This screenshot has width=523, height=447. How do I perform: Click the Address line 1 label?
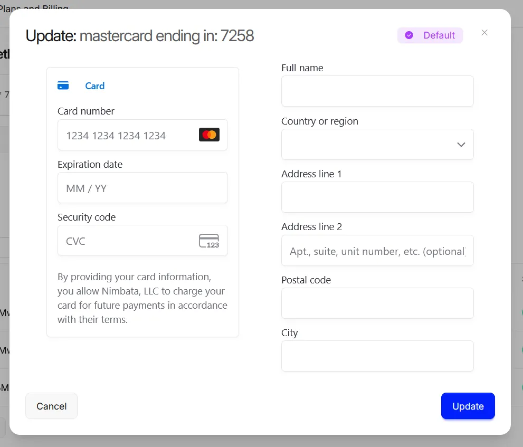click(x=311, y=174)
